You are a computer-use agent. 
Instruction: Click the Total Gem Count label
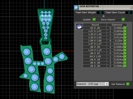point(115,13)
